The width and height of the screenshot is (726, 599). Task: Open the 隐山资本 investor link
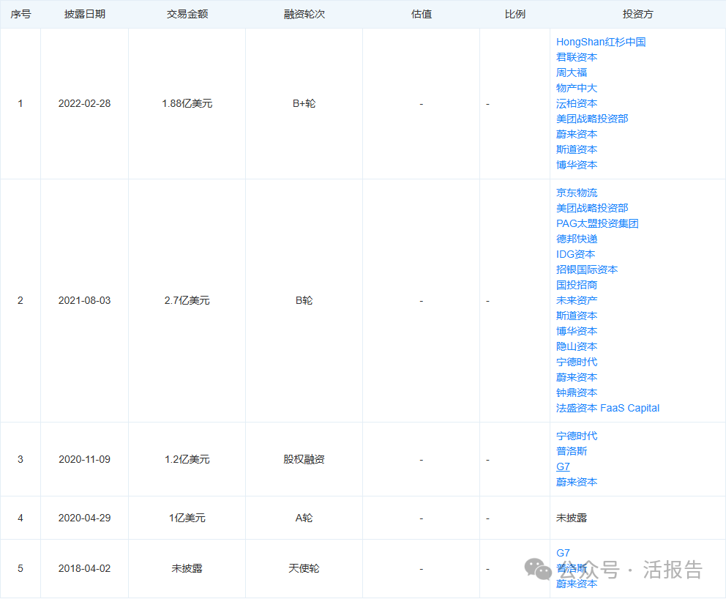(x=576, y=346)
